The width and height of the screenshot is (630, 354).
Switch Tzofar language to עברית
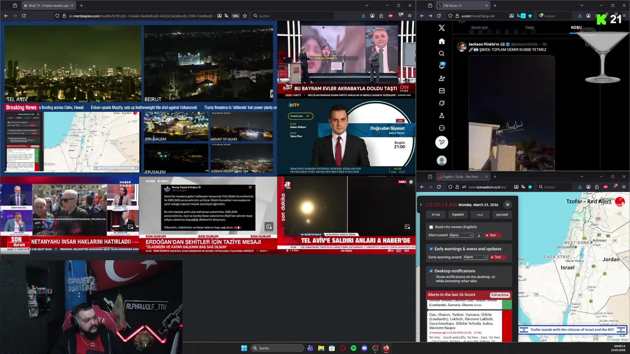[x=436, y=214]
